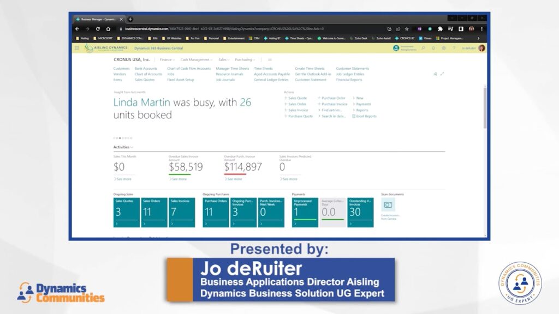
Task: Expand the Cash Management menu
Action: click(x=196, y=59)
